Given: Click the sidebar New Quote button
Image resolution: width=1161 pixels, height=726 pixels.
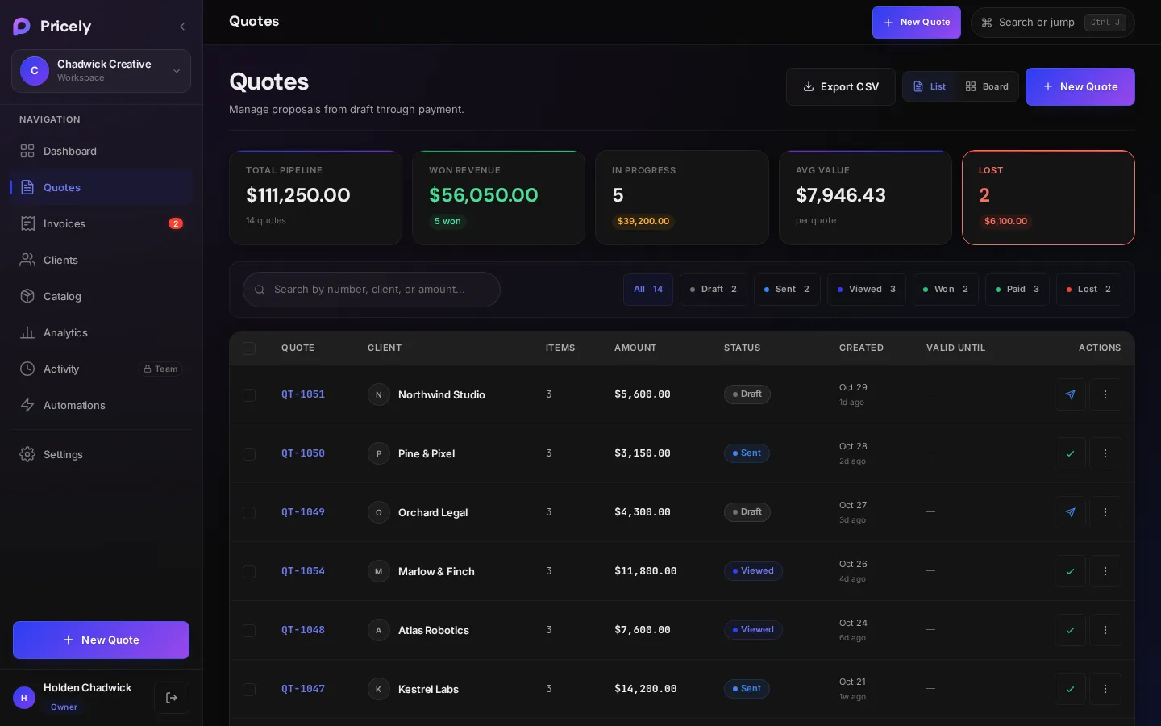Looking at the screenshot, I should pos(101,640).
